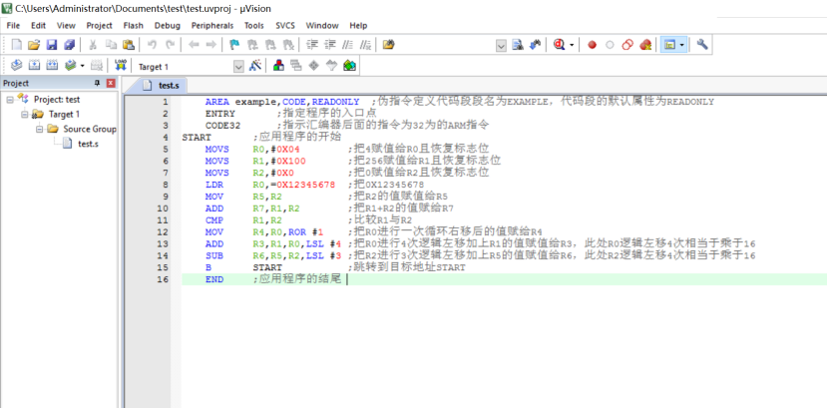
Task: Build the target files
Action: (x=34, y=66)
